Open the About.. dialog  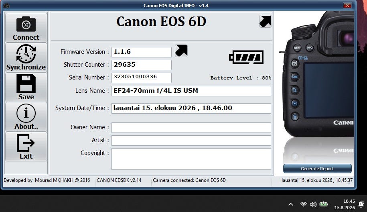(26, 117)
